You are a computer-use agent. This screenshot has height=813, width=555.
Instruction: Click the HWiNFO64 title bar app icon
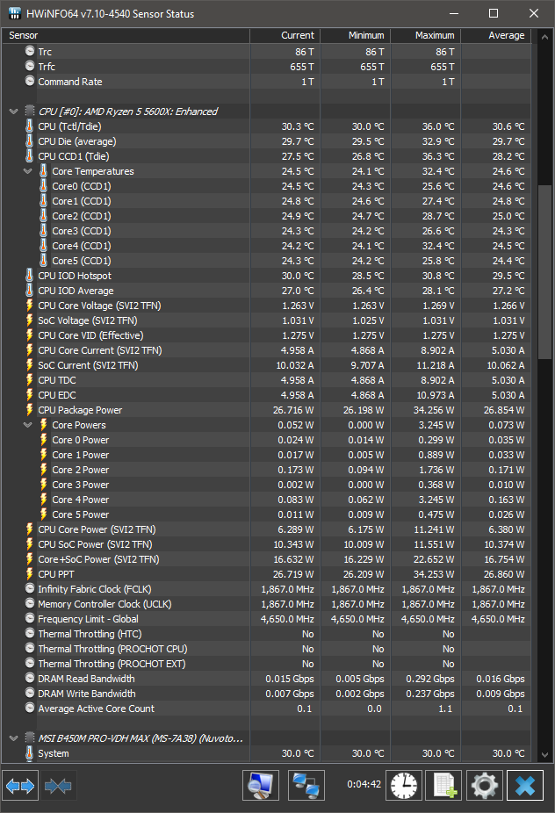15,13
